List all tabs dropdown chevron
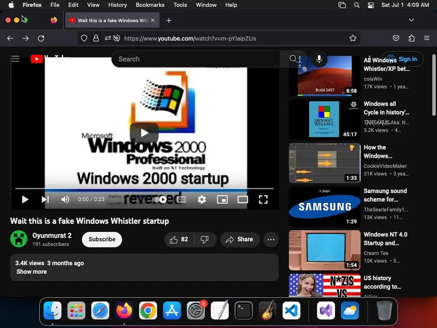The width and height of the screenshot is (437, 328). (411, 20)
